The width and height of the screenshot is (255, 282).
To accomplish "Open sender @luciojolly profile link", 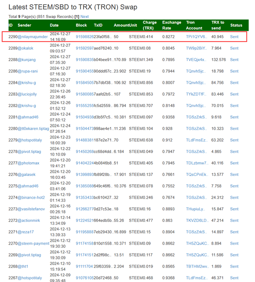I will click(x=27, y=94).
